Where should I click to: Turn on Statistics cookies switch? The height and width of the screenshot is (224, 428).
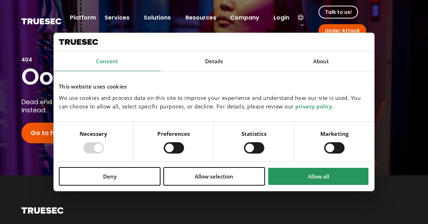click(x=254, y=148)
